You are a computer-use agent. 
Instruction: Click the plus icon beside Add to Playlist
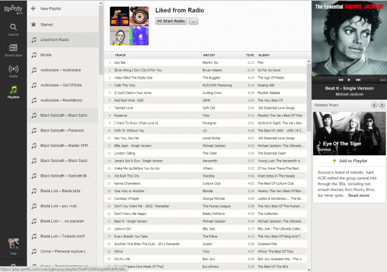point(334,161)
